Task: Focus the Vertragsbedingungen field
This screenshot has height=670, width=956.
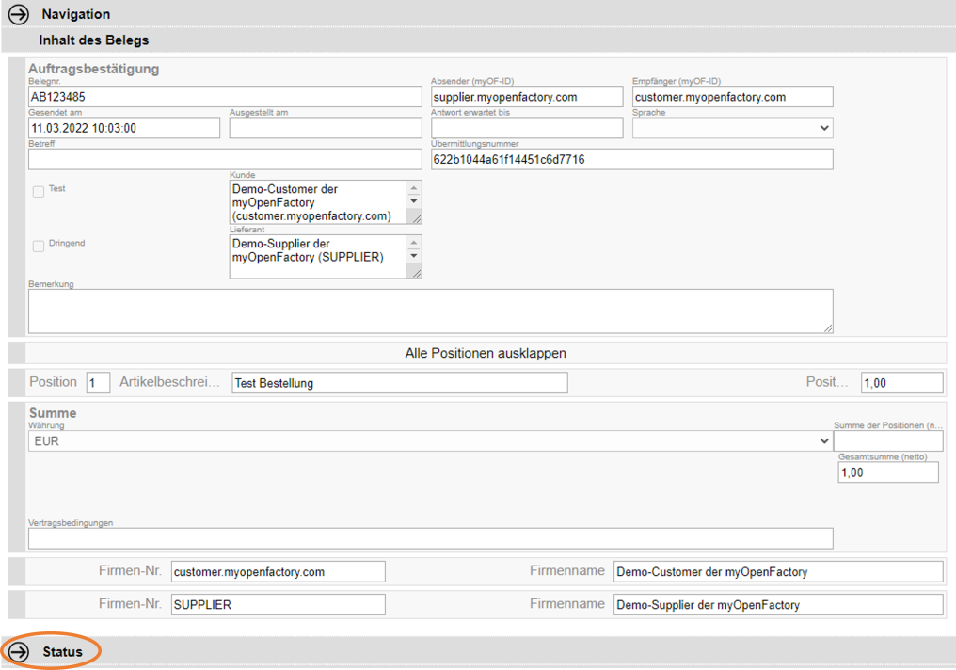Action: (430, 538)
